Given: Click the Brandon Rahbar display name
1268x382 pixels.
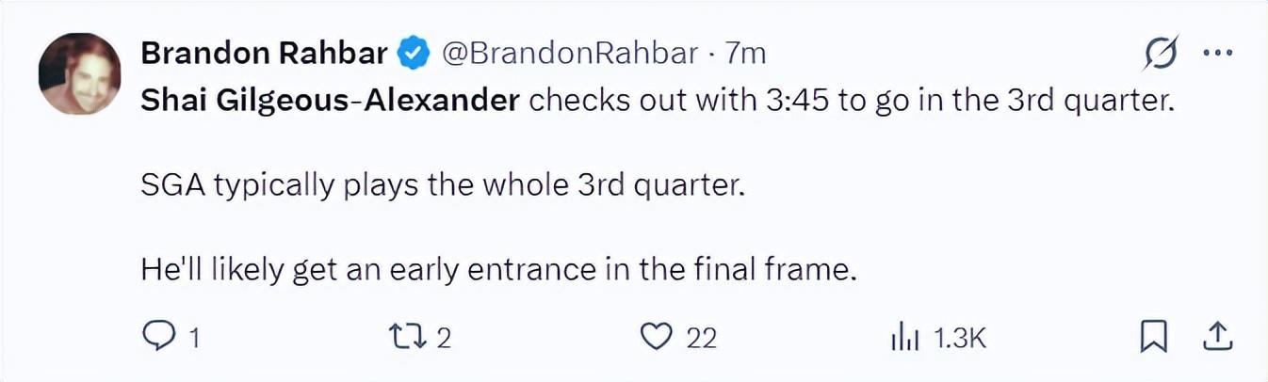Looking at the screenshot, I should (264, 54).
